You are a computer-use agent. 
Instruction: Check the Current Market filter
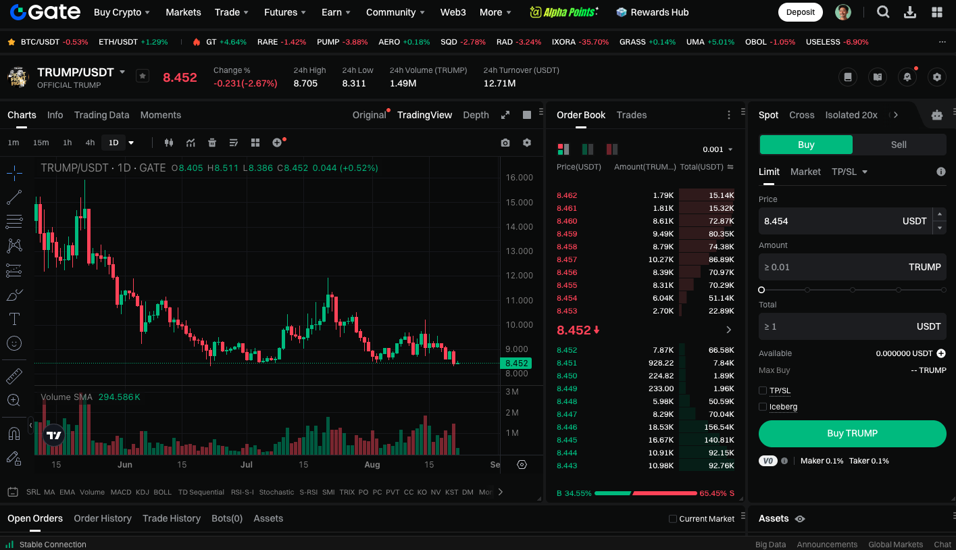coord(673,519)
